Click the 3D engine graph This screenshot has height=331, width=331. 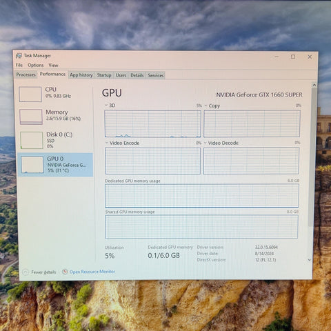(152, 123)
